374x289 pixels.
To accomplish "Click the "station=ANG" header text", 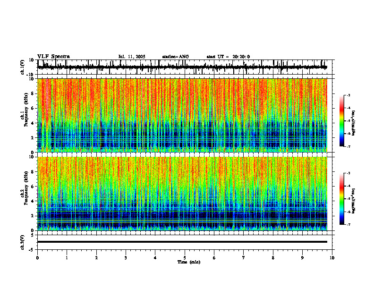I will pyautogui.click(x=176, y=57).
